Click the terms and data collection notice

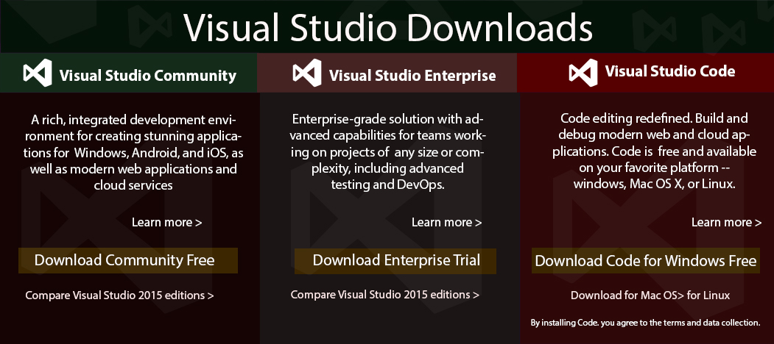(x=646, y=323)
